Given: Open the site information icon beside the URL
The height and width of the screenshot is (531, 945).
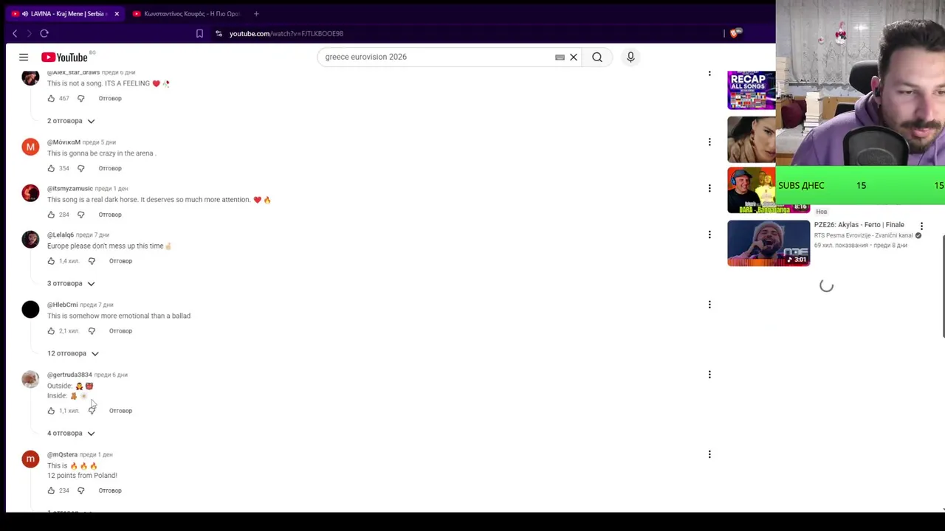Looking at the screenshot, I should (219, 33).
